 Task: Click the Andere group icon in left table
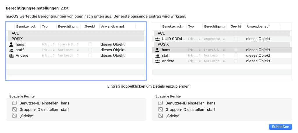[x=11, y=56]
